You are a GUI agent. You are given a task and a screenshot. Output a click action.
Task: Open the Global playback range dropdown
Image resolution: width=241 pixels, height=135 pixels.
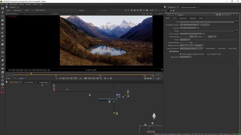(22, 78)
